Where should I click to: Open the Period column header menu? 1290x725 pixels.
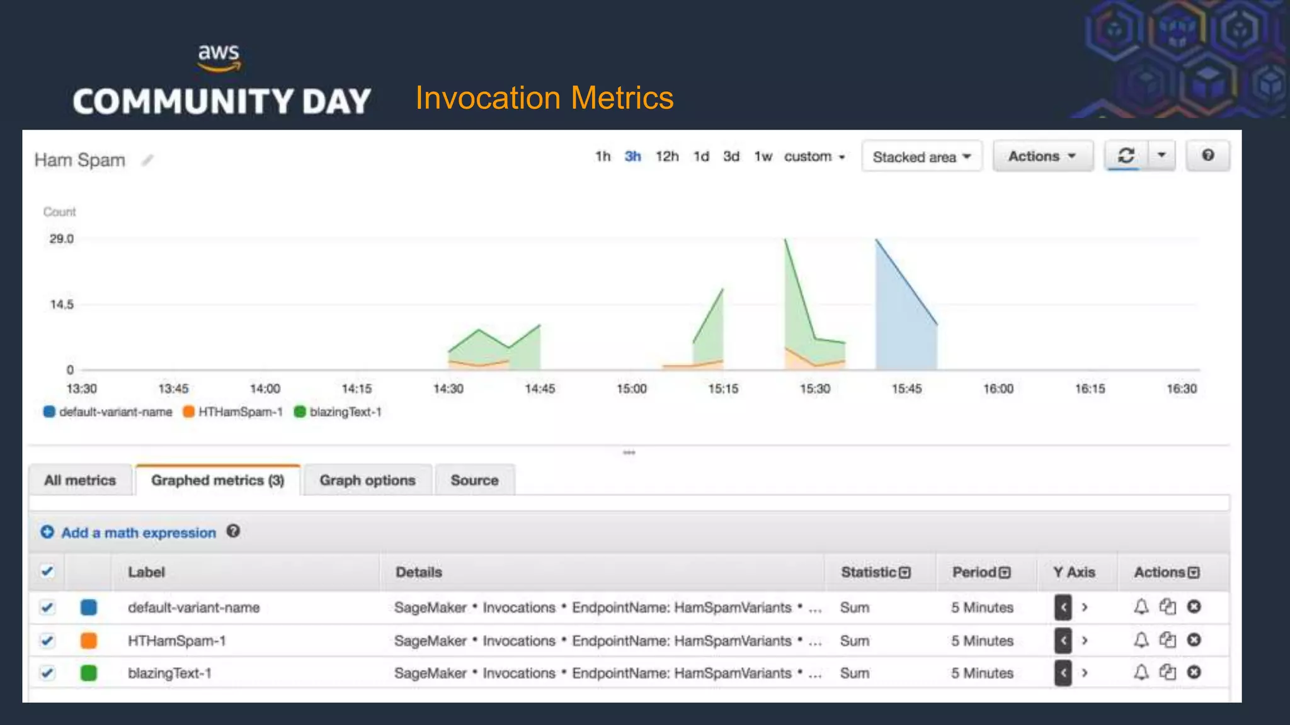[x=1005, y=573]
